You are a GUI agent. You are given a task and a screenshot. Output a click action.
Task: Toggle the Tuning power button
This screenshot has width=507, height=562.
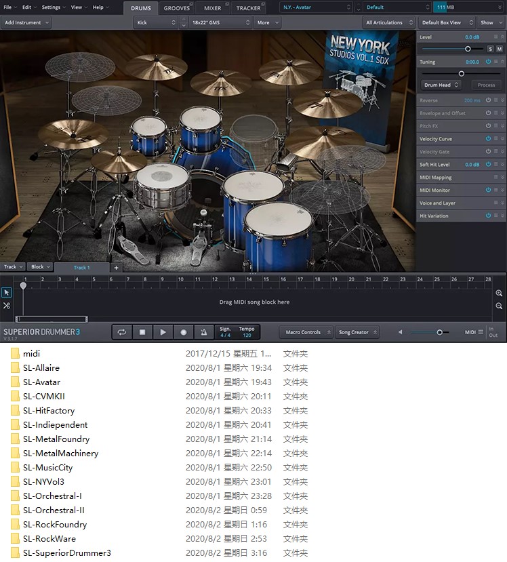pyautogui.click(x=489, y=62)
